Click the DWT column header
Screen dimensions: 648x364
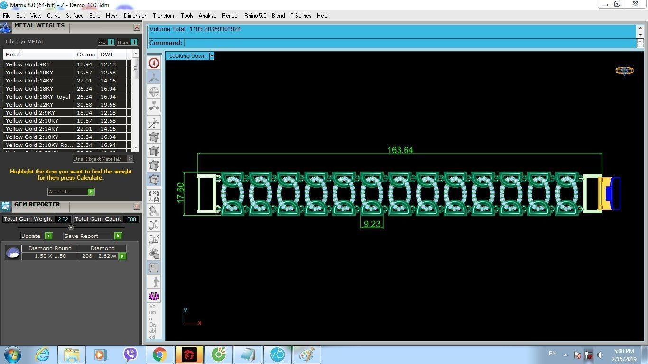(x=112, y=55)
